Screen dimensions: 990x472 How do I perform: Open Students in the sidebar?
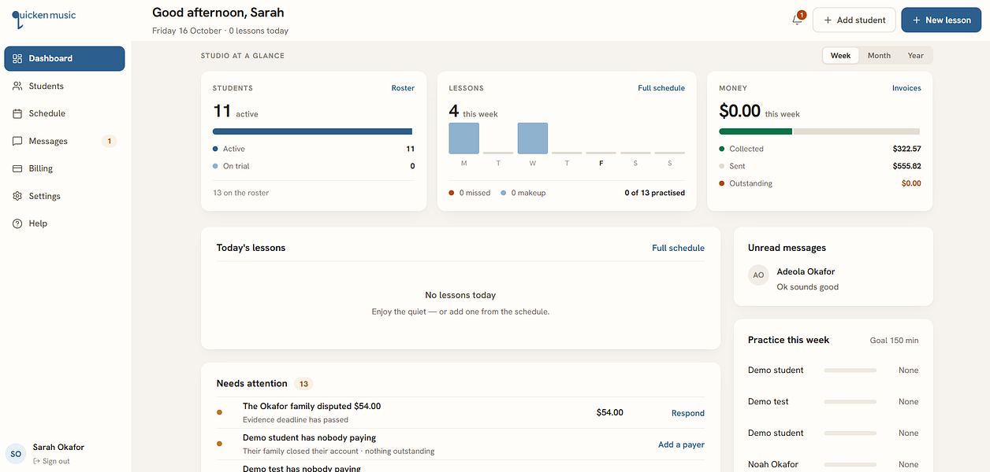coord(65,87)
